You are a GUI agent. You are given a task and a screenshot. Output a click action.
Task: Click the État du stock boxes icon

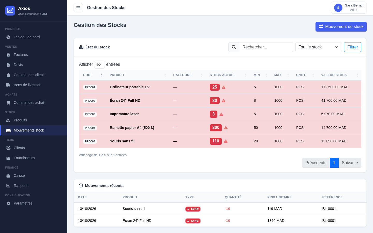pos(81,47)
